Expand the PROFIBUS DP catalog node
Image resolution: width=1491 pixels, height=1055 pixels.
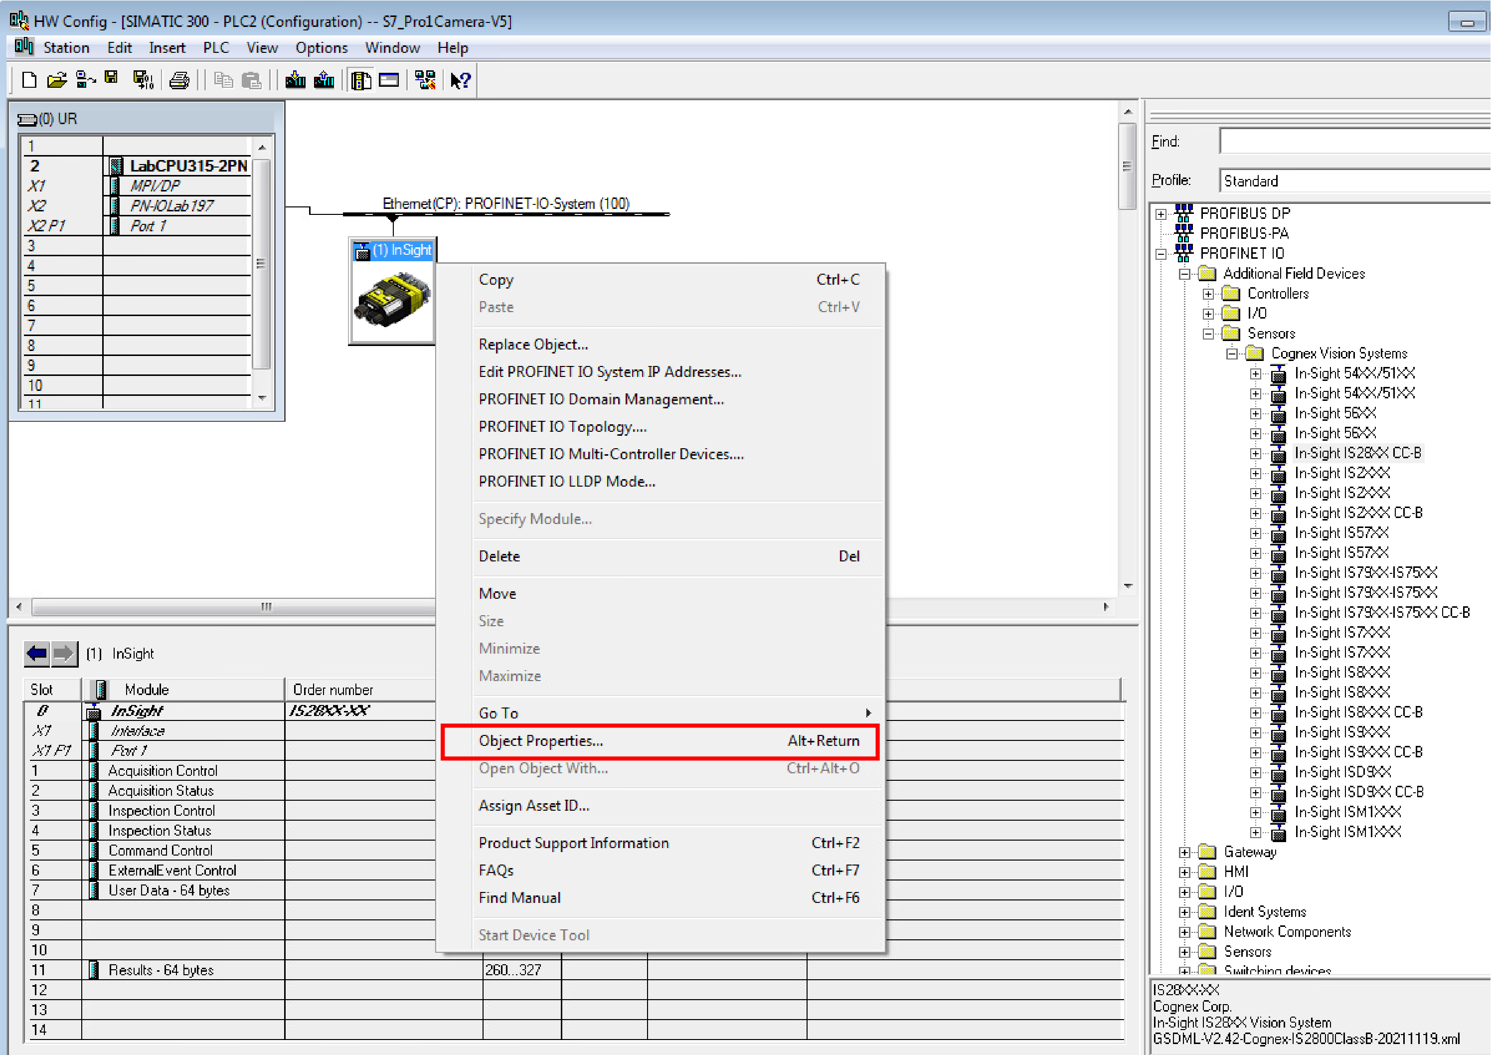(1161, 214)
